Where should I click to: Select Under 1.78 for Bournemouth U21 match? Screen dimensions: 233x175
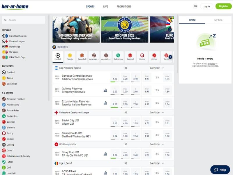tap(167, 135)
